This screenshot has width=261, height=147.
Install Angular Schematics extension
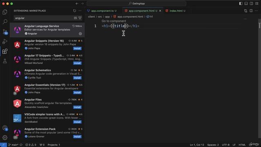pyautogui.click(x=77, y=78)
